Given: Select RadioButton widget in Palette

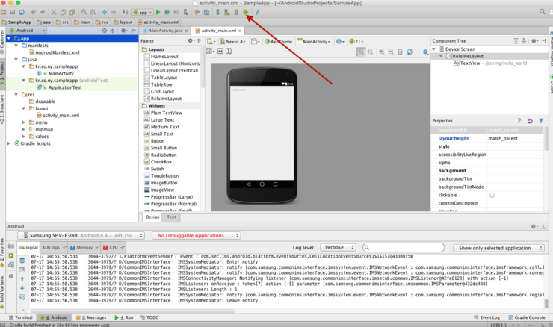Looking at the screenshot, I should click(x=163, y=155).
